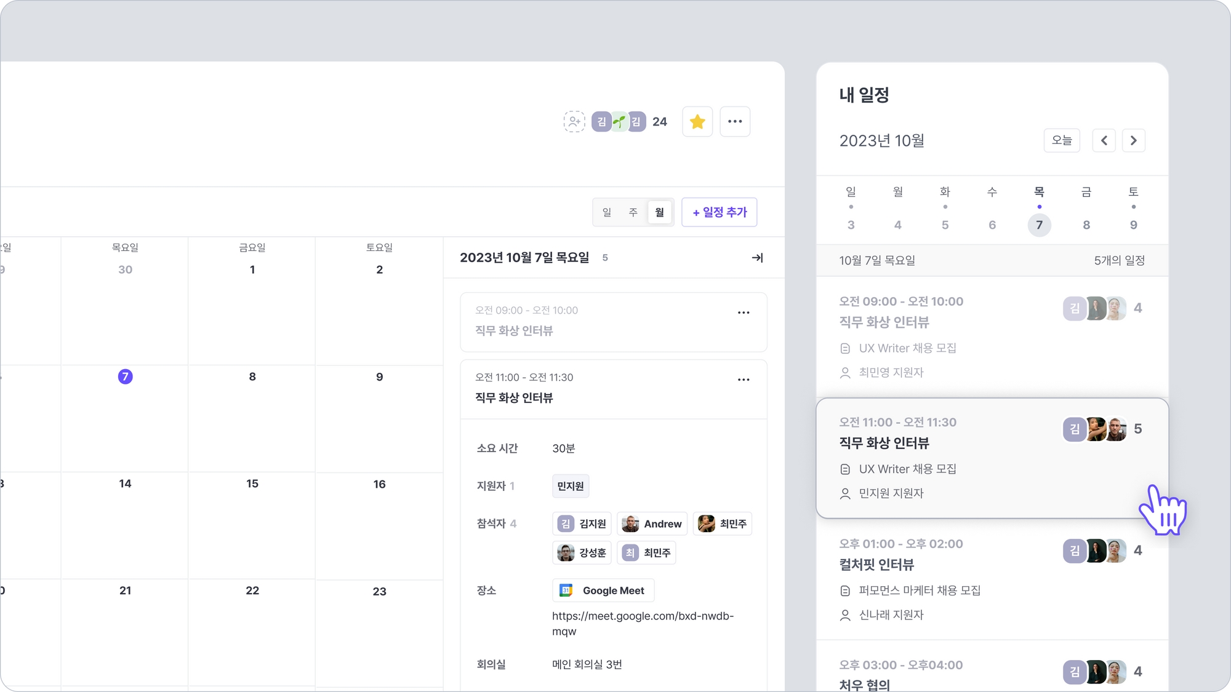Collapse the day detail panel arrow
Image resolution: width=1231 pixels, height=692 pixels.
click(x=758, y=258)
